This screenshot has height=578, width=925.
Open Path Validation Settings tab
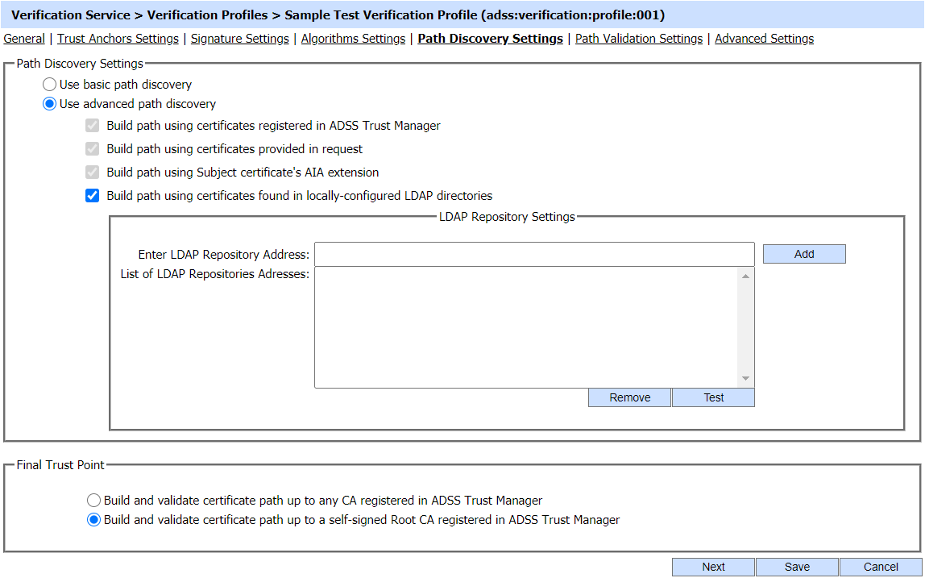638,39
